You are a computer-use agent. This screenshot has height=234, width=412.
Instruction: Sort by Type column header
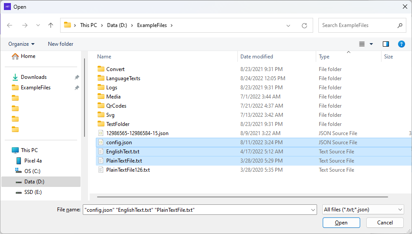[324, 57]
